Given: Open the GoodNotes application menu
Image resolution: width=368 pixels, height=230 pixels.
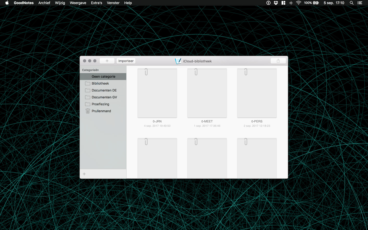Looking at the screenshot, I should pyautogui.click(x=24, y=3).
